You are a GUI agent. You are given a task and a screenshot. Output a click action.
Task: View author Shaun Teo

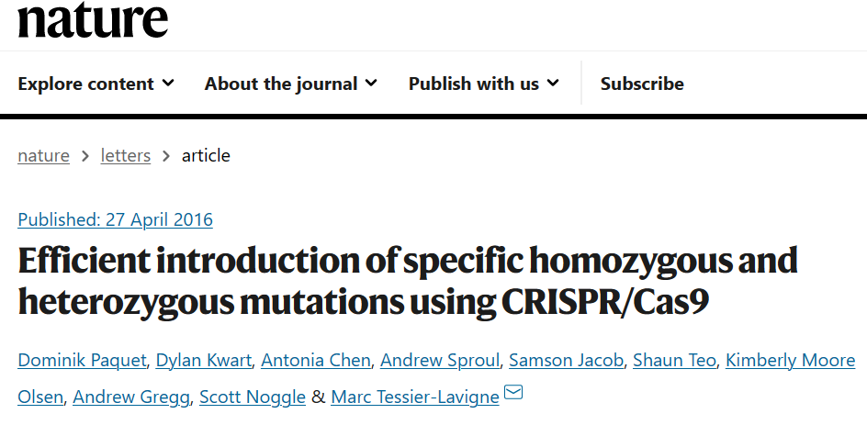674,361
